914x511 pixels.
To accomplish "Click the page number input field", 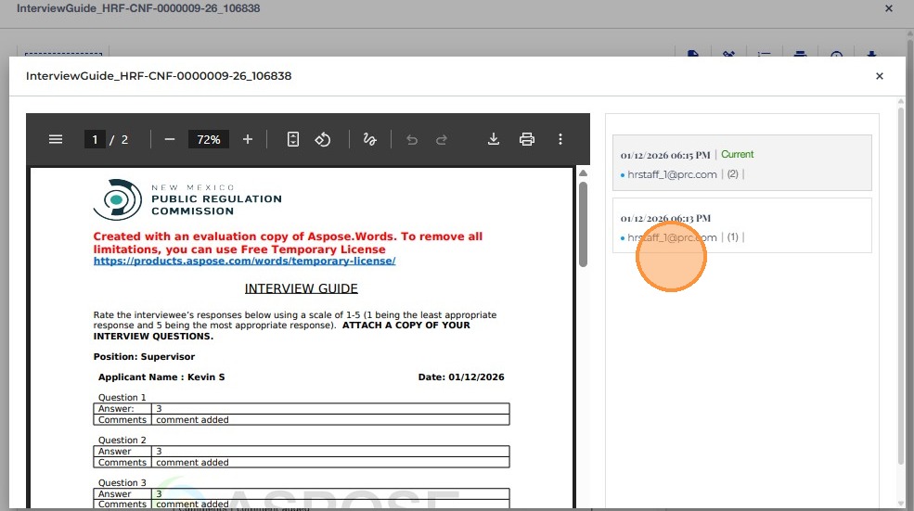I will (95, 139).
